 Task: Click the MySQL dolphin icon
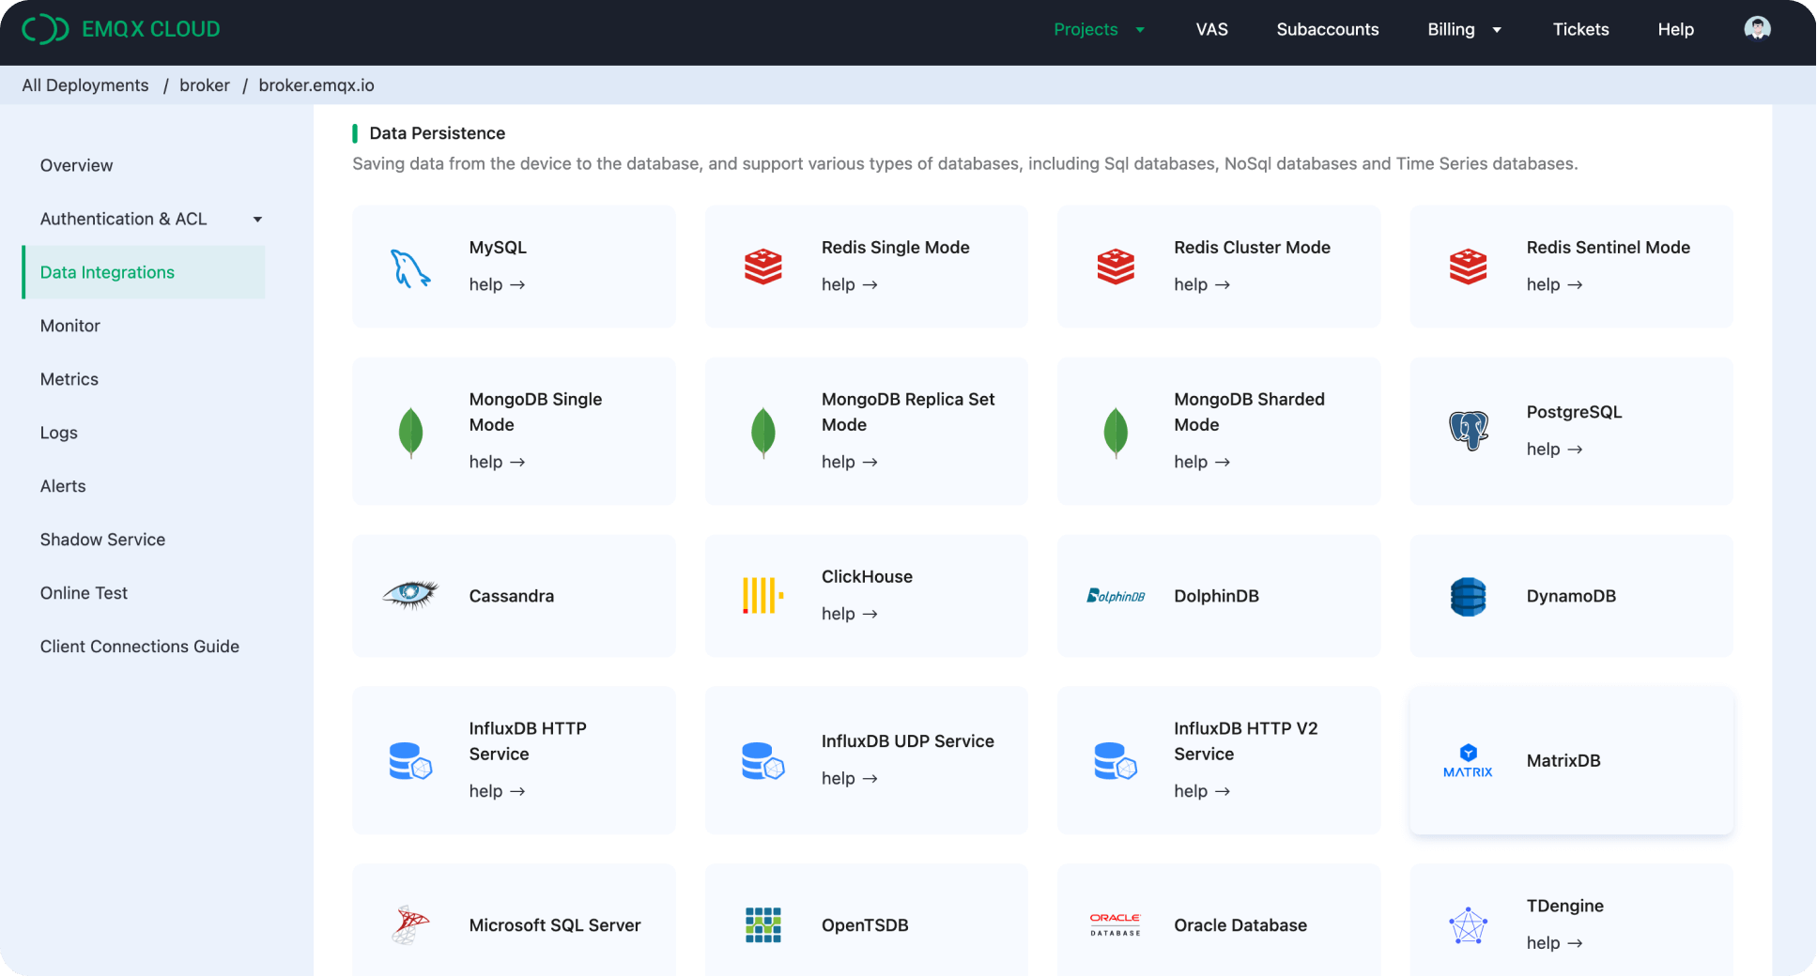tap(410, 267)
